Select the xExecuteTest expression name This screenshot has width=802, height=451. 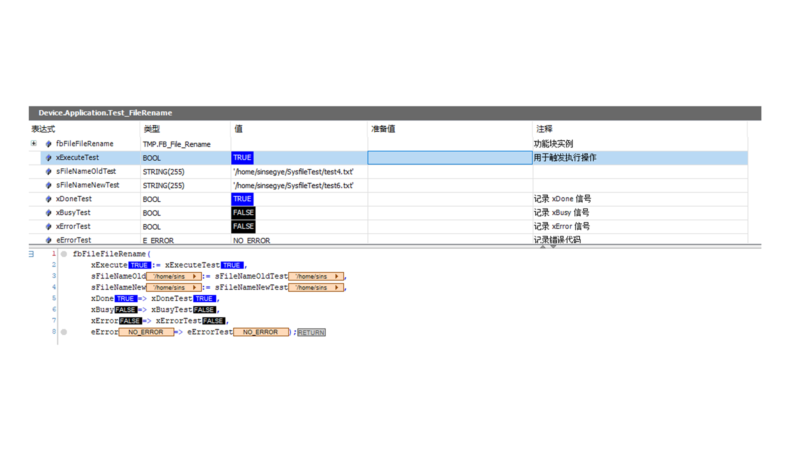click(77, 157)
